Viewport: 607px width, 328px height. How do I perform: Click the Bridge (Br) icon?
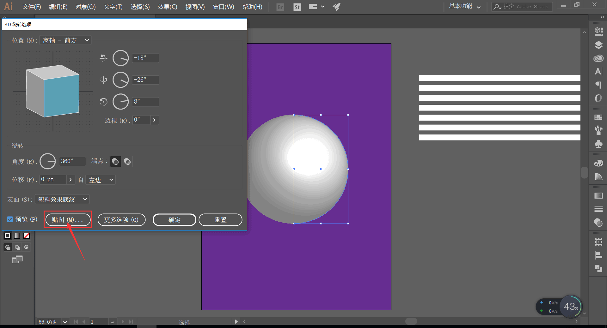(x=280, y=7)
